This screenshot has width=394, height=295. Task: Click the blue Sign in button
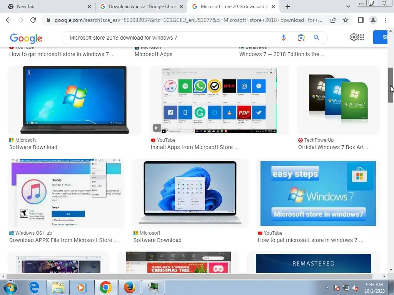click(380, 37)
